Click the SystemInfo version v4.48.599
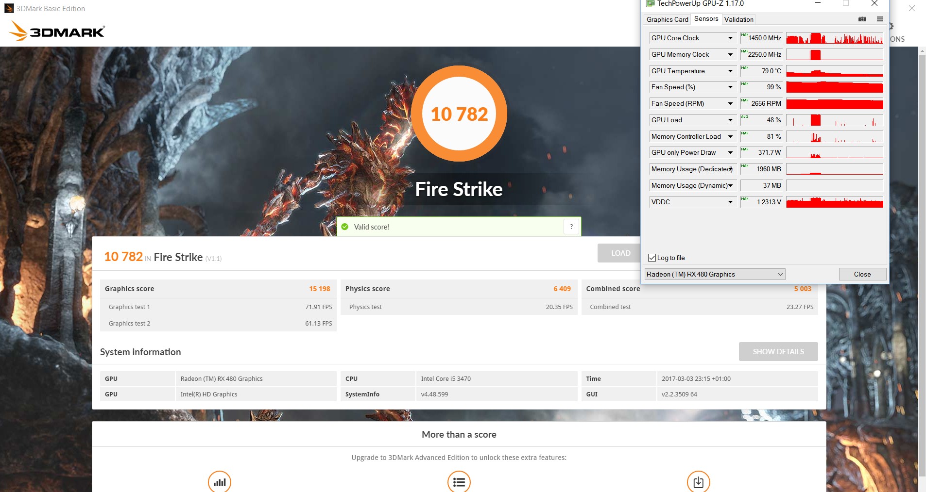926x492 pixels. tap(434, 394)
